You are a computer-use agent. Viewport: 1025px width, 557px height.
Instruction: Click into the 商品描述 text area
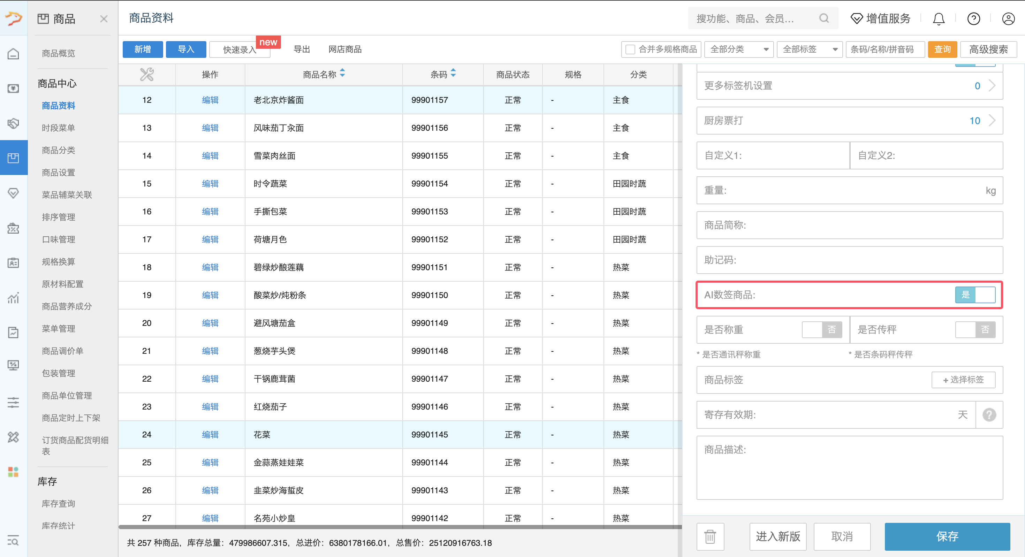point(850,468)
